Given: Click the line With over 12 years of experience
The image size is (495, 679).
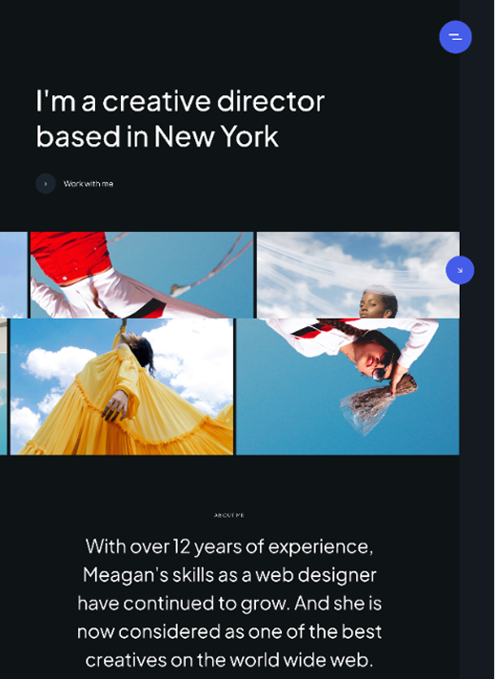Looking at the screenshot, I should tap(229, 546).
